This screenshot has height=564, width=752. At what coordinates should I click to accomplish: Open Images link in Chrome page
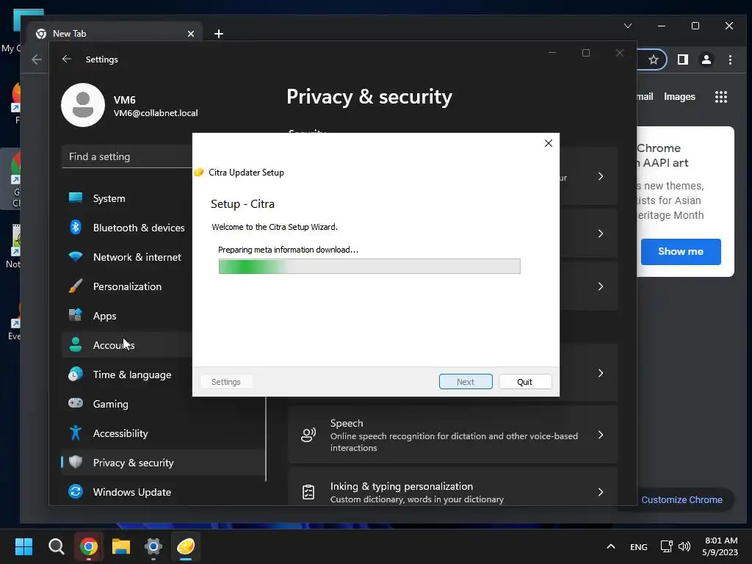click(x=679, y=96)
